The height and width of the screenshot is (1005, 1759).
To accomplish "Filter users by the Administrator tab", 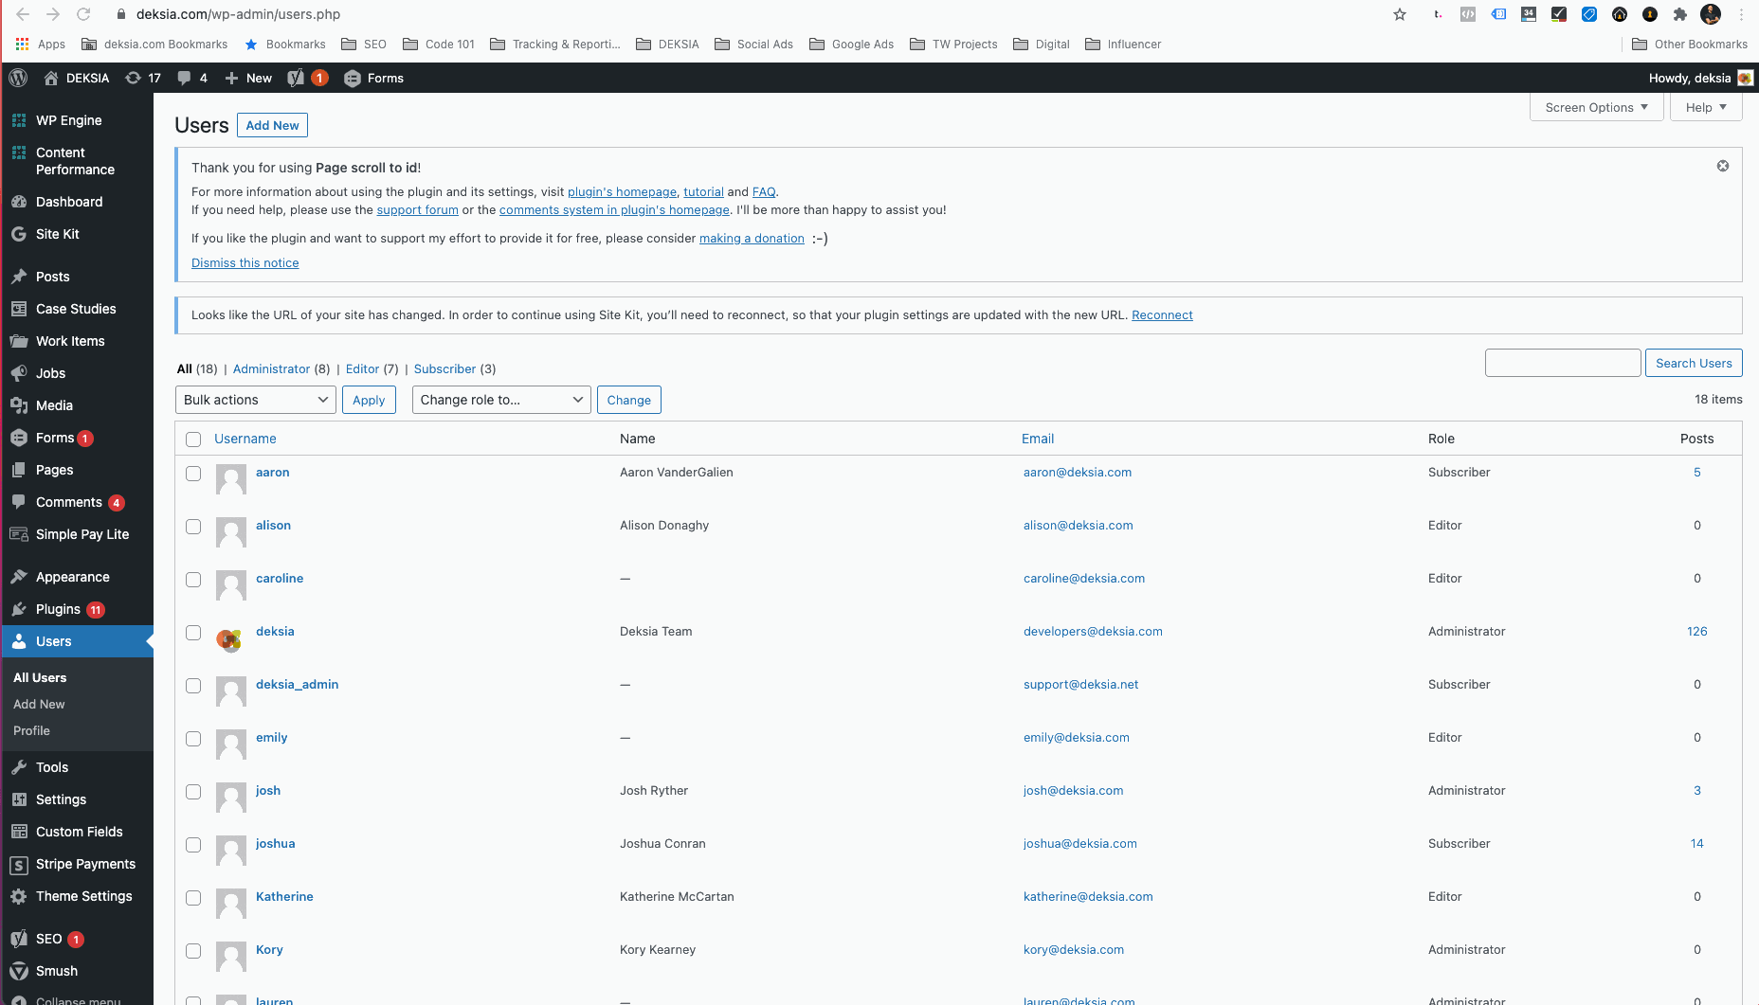I will click(271, 368).
